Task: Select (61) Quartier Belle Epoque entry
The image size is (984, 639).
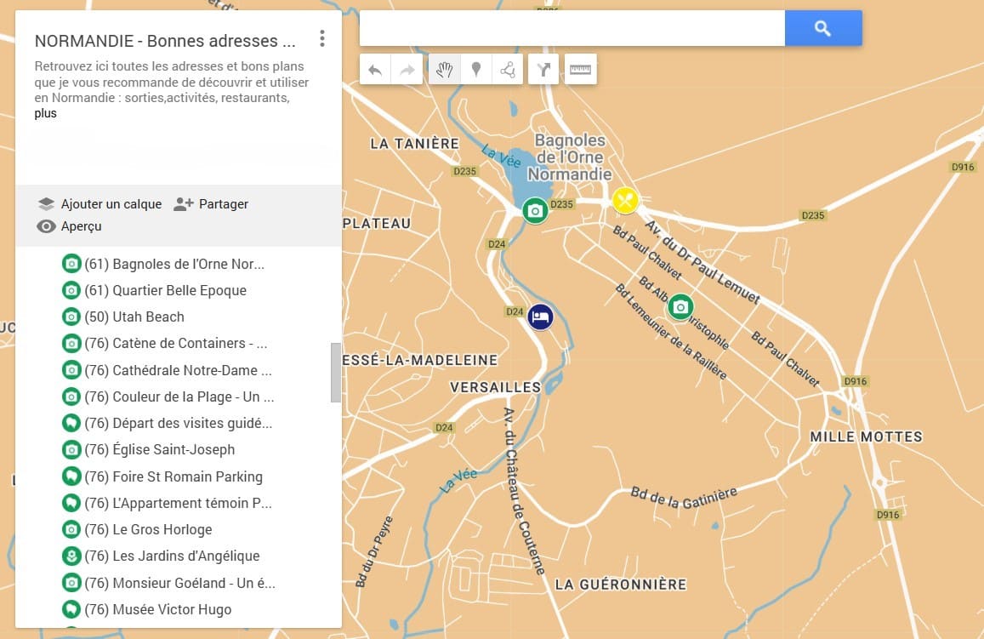Action: pos(166,291)
